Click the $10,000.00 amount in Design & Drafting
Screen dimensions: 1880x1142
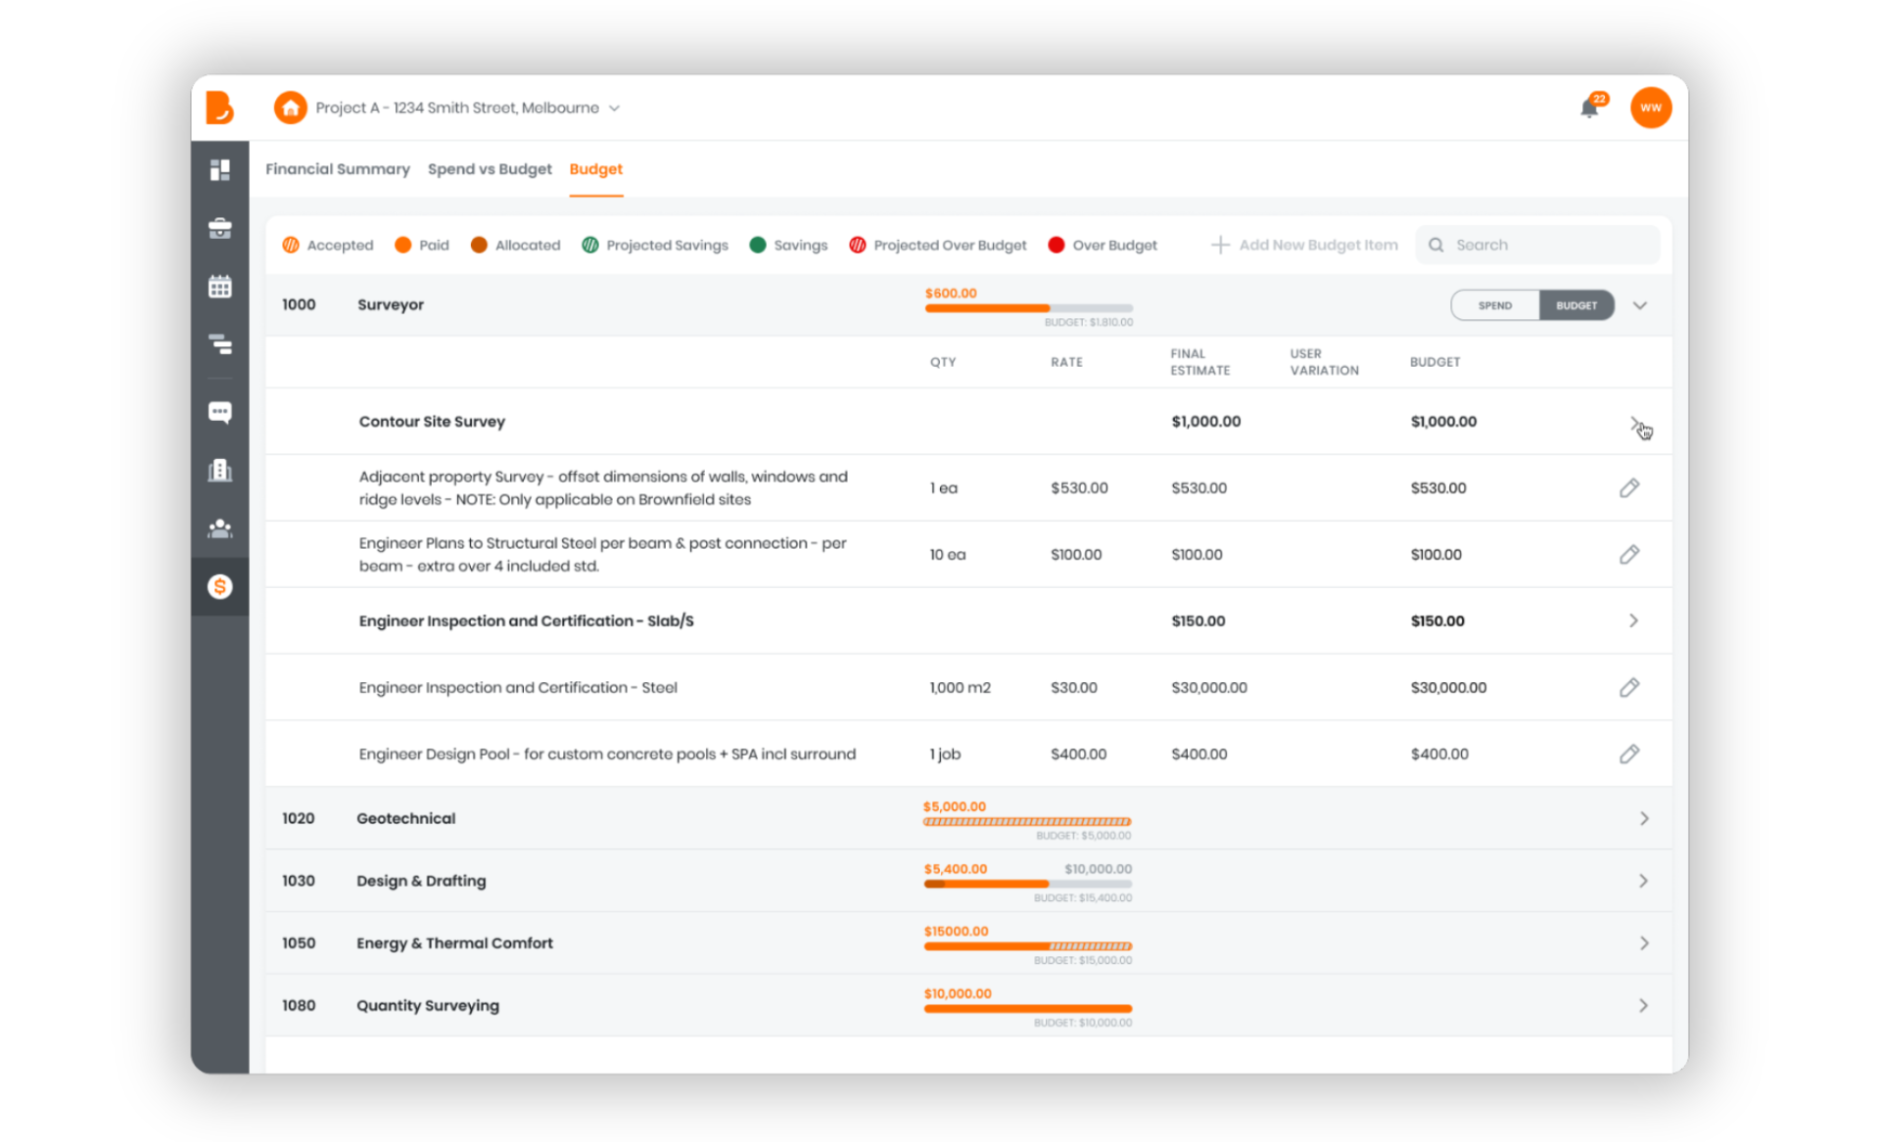point(1098,869)
